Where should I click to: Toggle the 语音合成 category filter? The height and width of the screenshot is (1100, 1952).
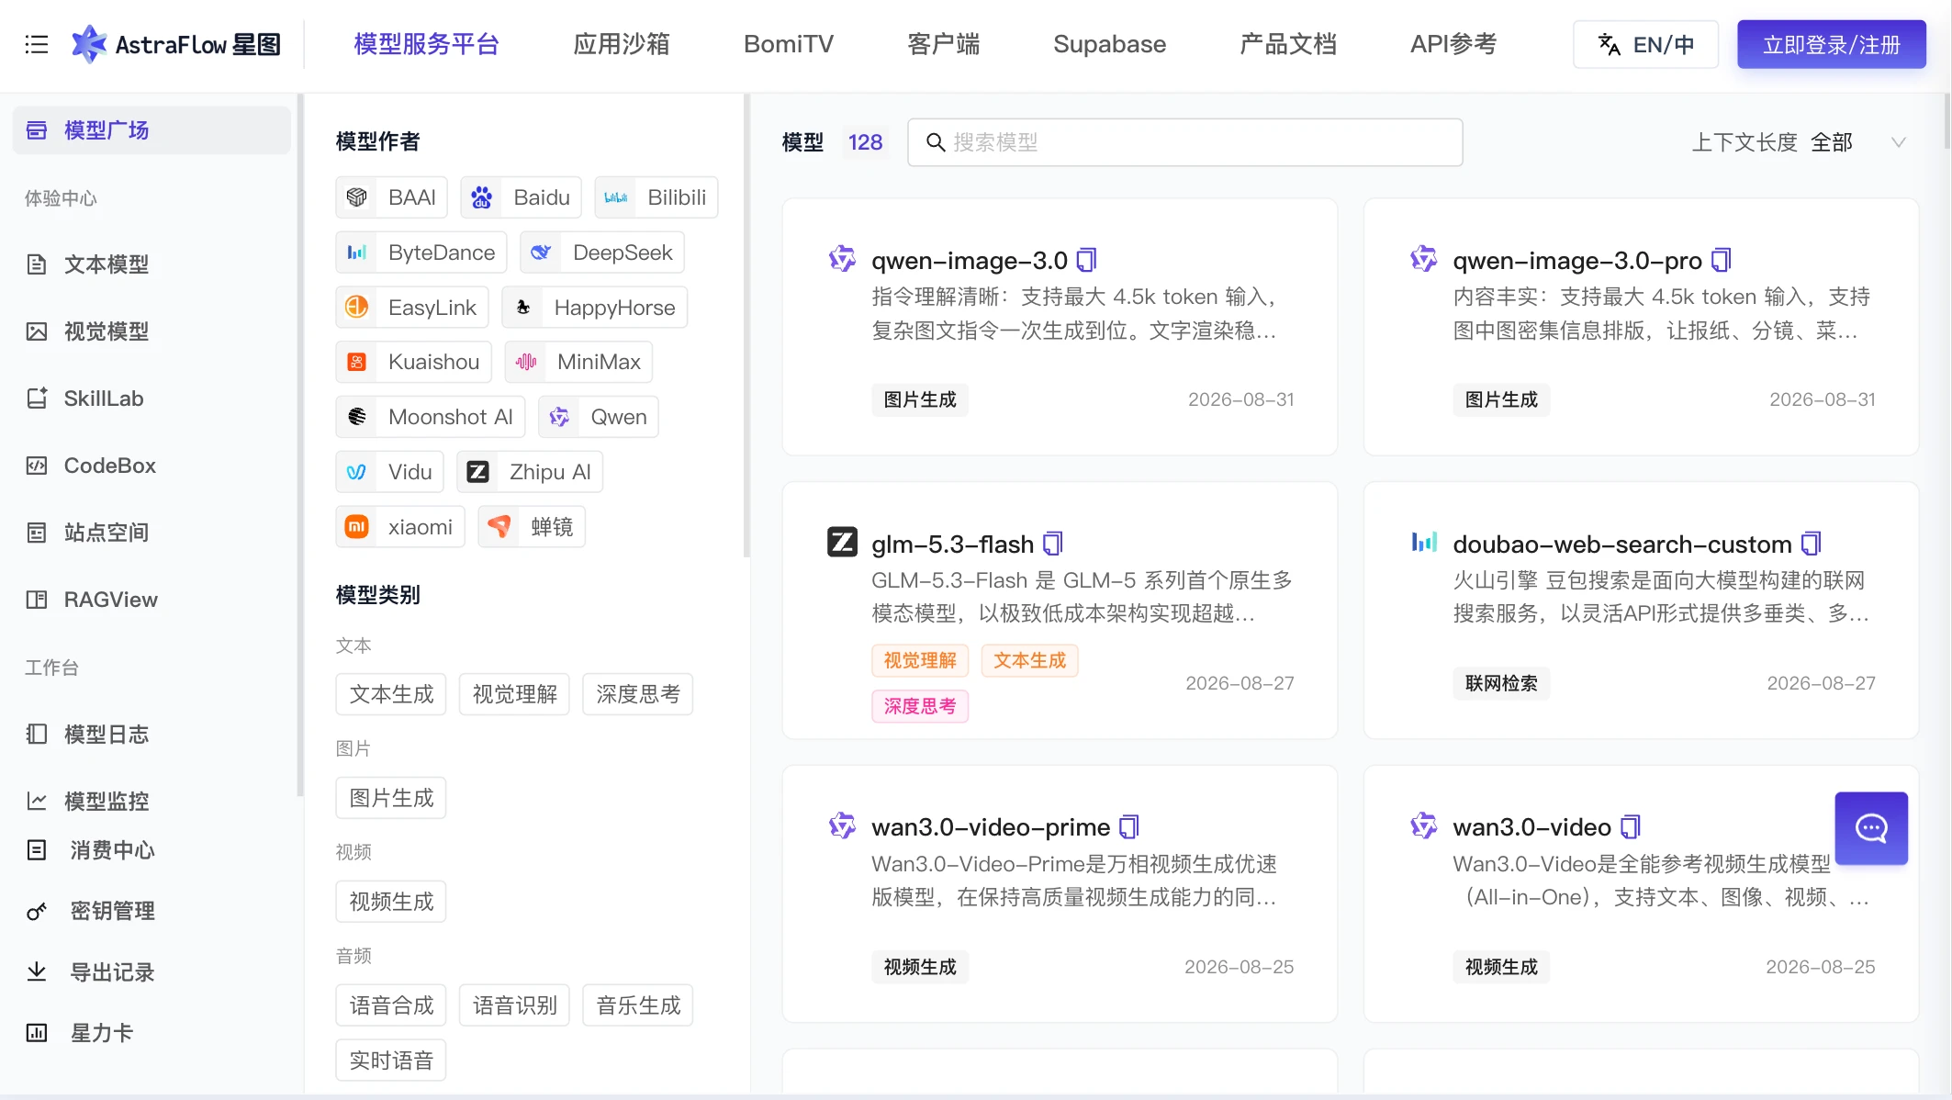(391, 1005)
